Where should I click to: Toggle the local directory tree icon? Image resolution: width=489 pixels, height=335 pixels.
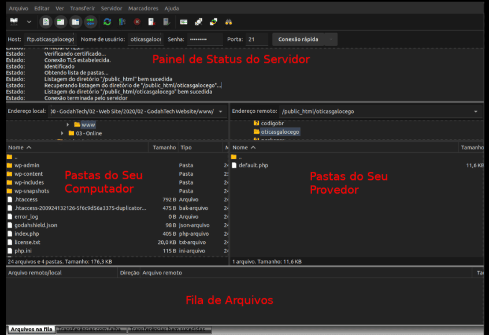click(61, 22)
